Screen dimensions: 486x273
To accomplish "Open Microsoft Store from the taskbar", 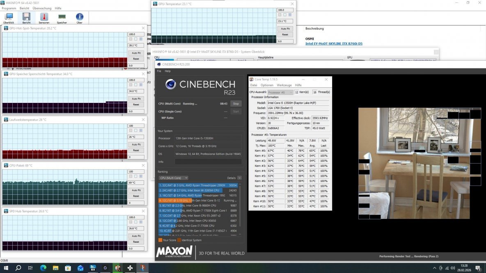I will (x=68, y=268).
